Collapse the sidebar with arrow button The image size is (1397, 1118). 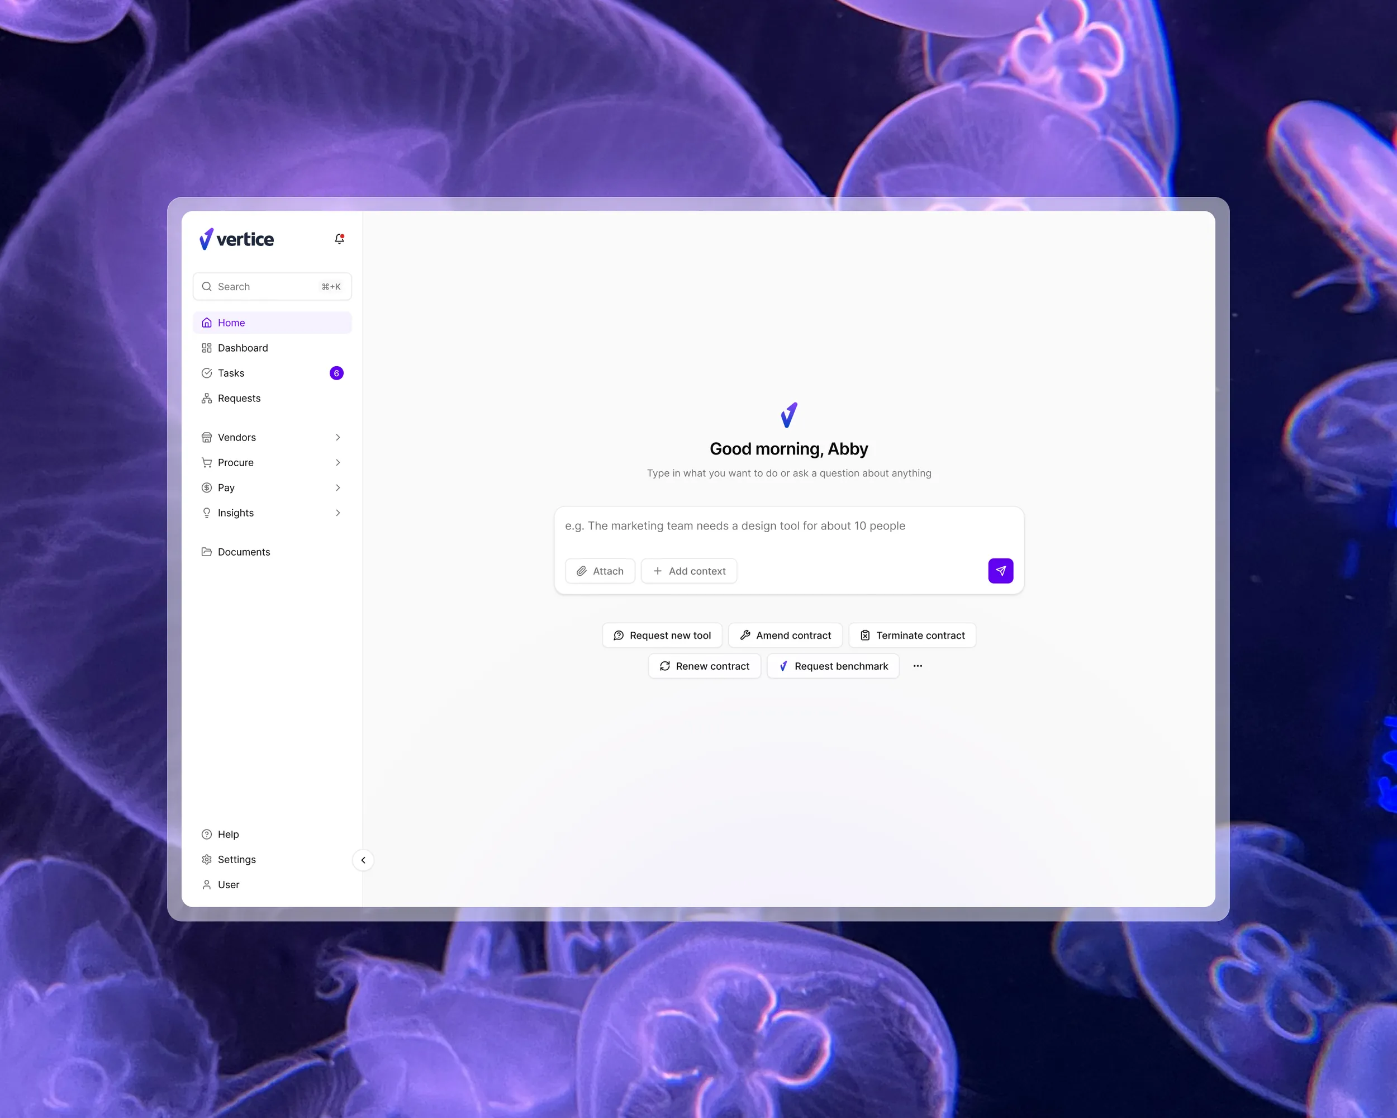coord(363,860)
